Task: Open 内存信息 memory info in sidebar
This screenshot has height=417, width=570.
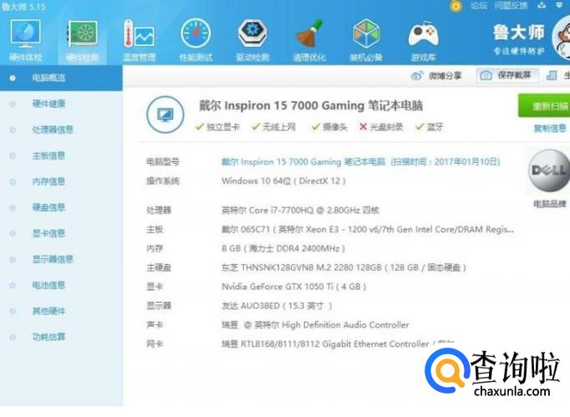Action: point(48,181)
